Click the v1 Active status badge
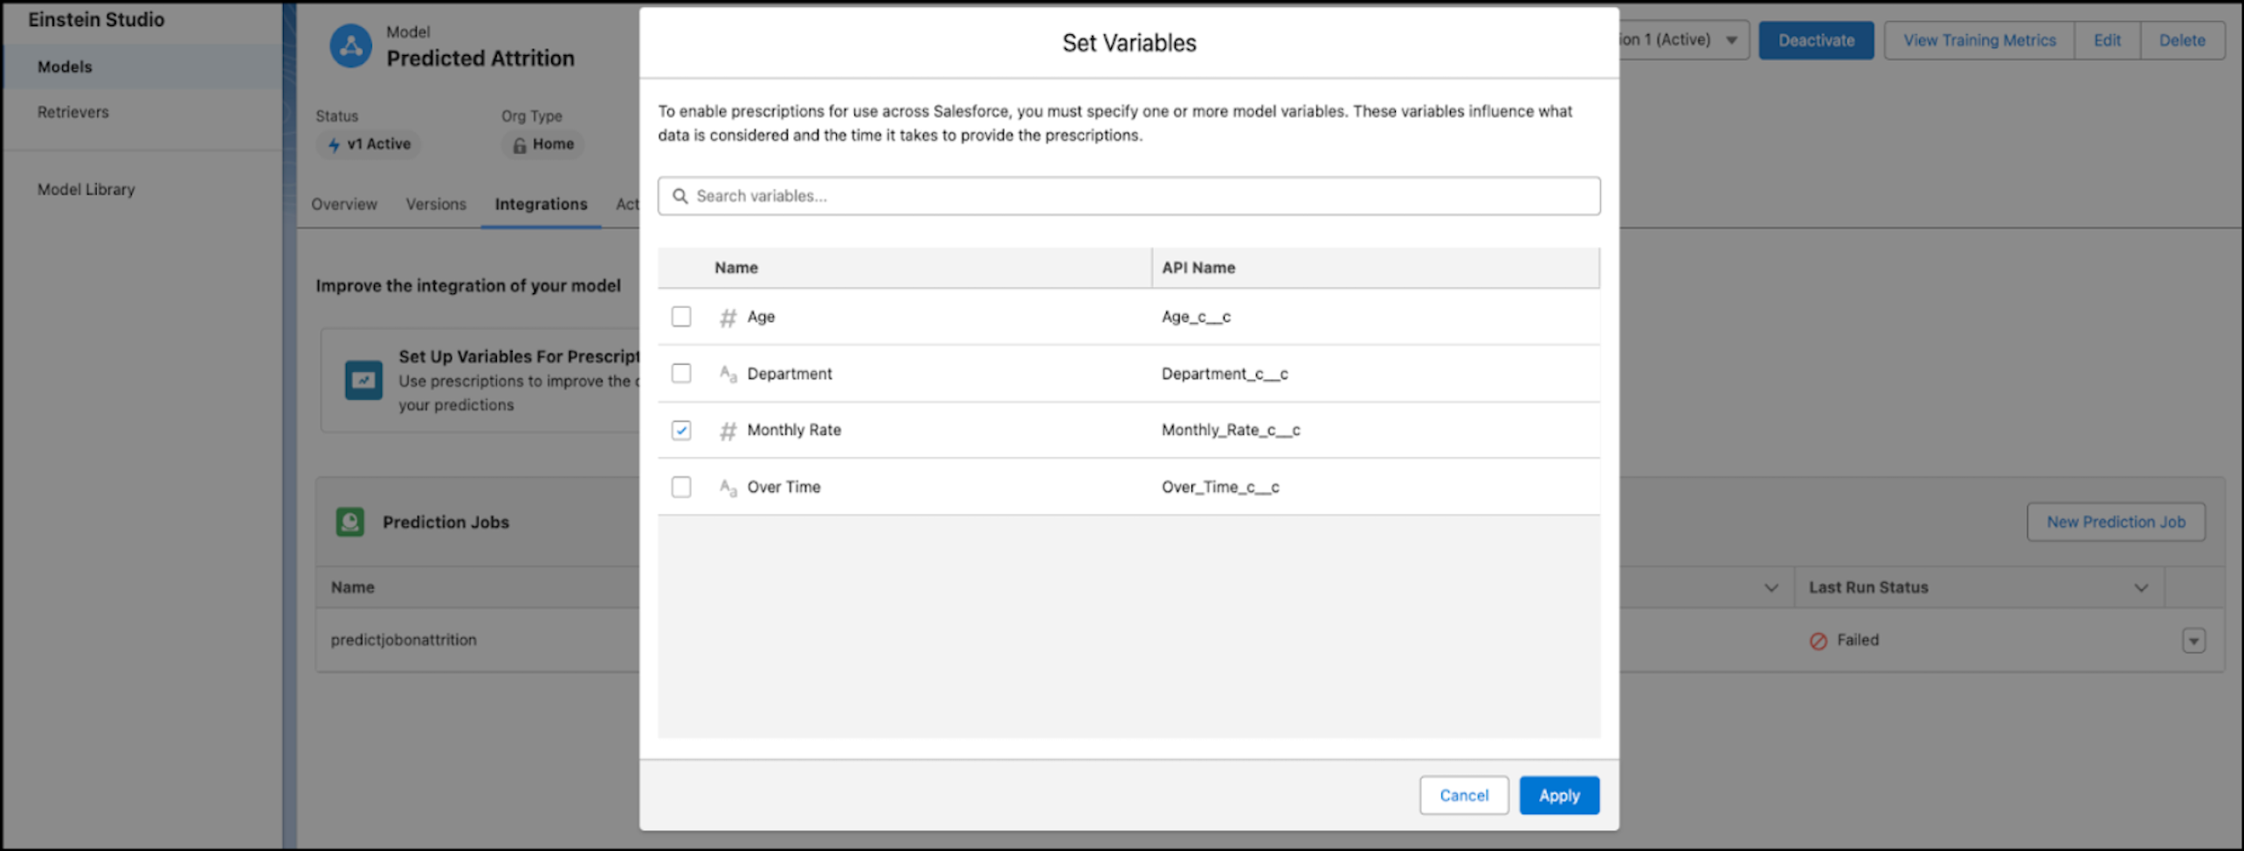 click(x=369, y=144)
